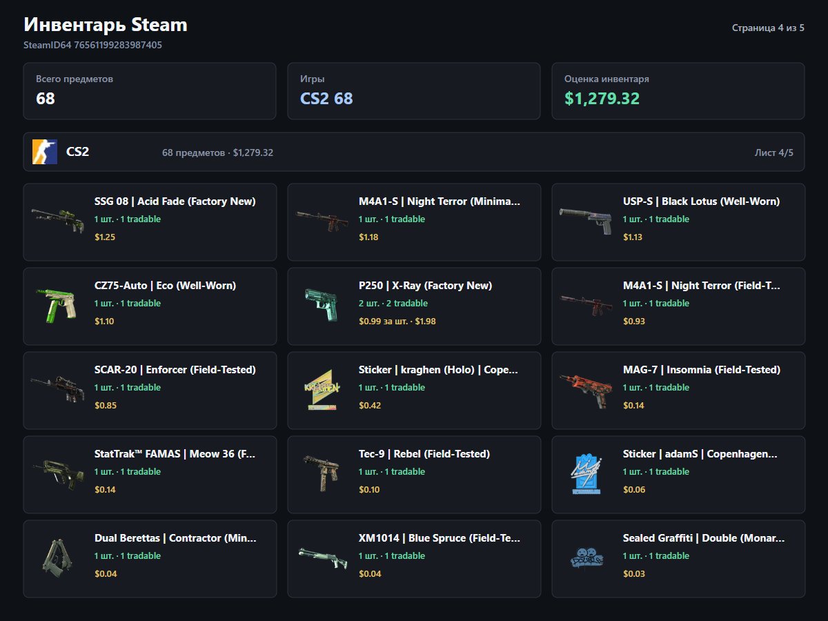Click the $1,279.32 inventory valuation in the summary card
Viewport: 828px width, 621px height.
pyautogui.click(x=602, y=99)
